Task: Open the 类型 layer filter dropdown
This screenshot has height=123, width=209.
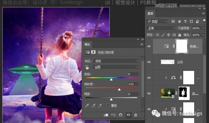Action: click(157, 21)
